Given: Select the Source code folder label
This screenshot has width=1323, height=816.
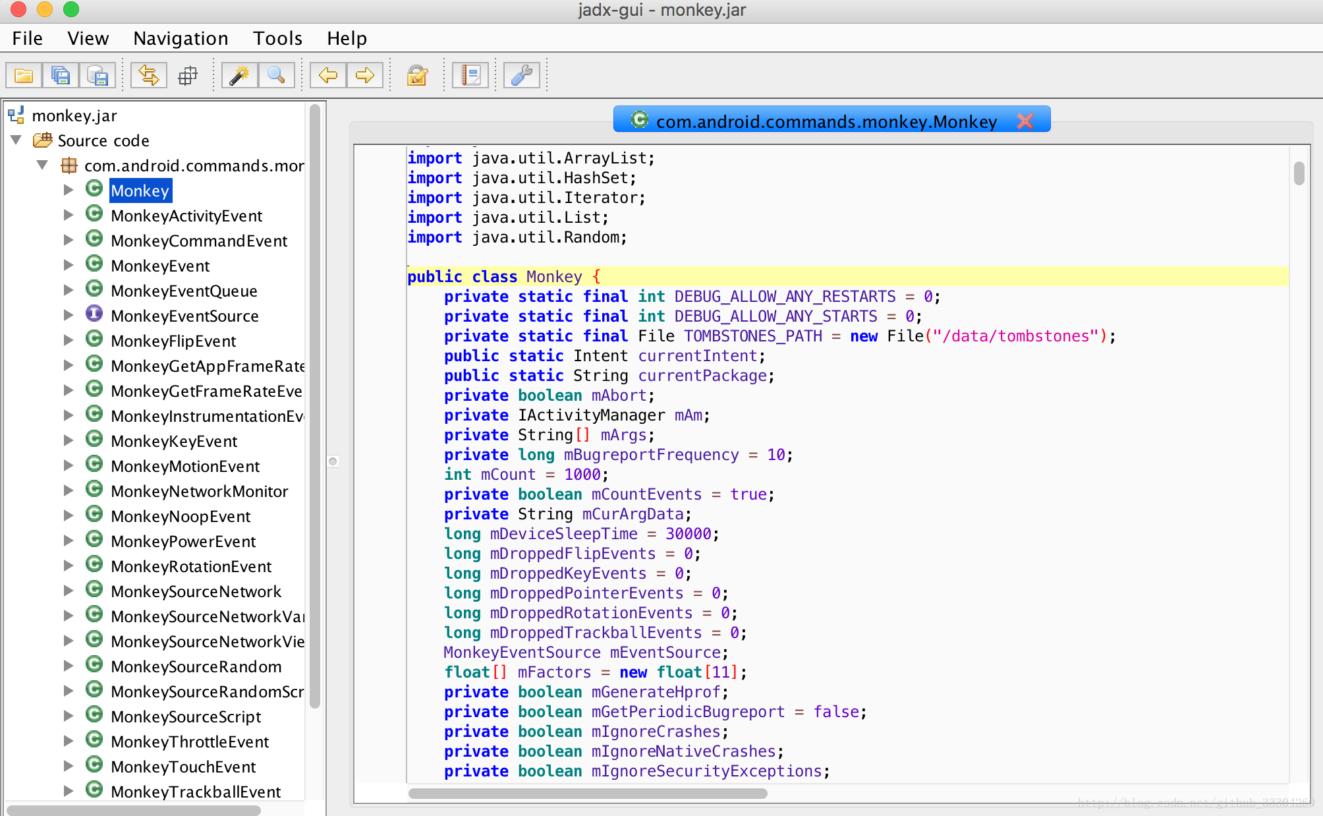Looking at the screenshot, I should (x=103, y=140).
